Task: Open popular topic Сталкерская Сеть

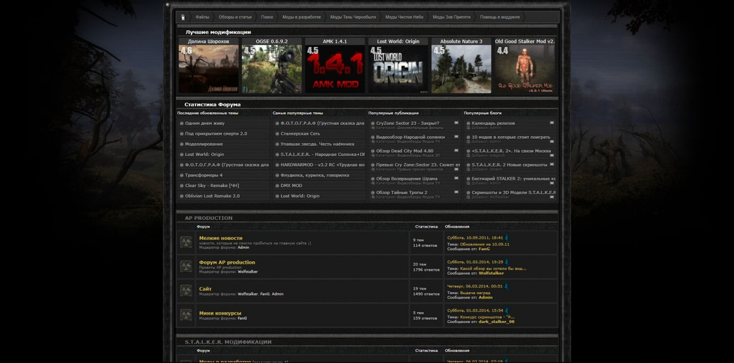Action: pyautogui.click(x=300, y=133)
